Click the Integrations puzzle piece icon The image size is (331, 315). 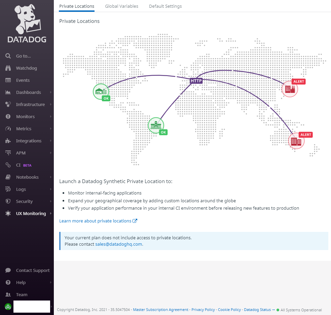click(8, 141)
